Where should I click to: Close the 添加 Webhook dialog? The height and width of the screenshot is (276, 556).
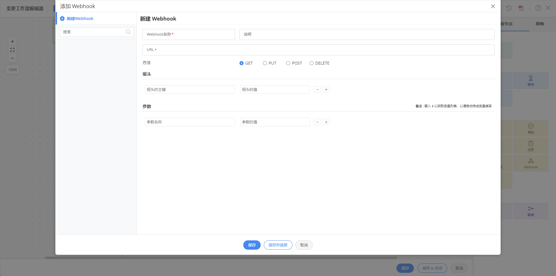493,6
